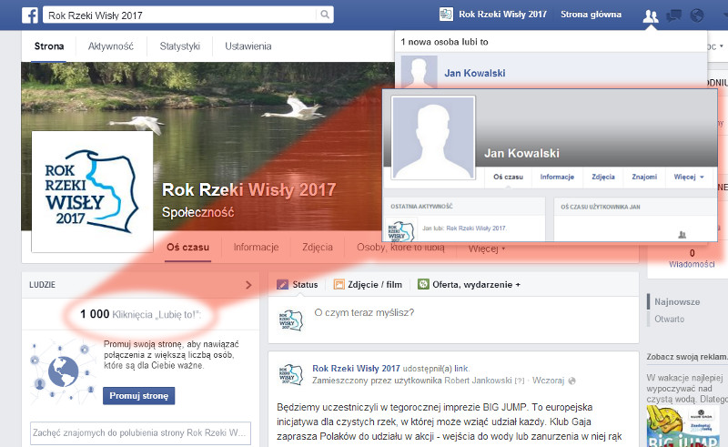Click the Zdjęcie / film icon
The height and width of the screenshot is (447, 728).
(x=339, y=284)
